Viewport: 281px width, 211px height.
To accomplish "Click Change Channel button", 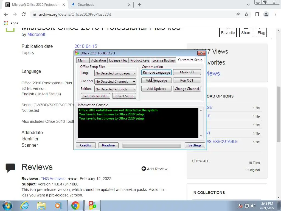I will [x=187, y=89].
